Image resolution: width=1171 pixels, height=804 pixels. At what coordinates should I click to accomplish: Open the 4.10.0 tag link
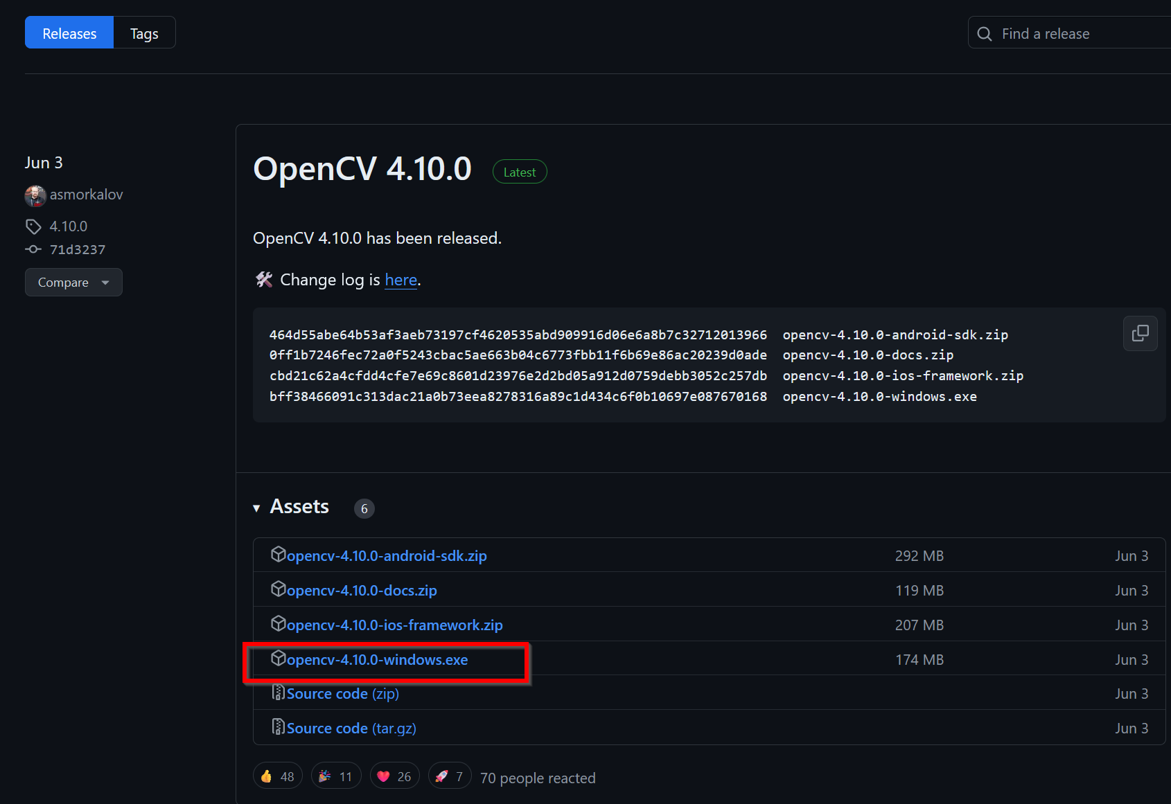click(x=69, y=226)
